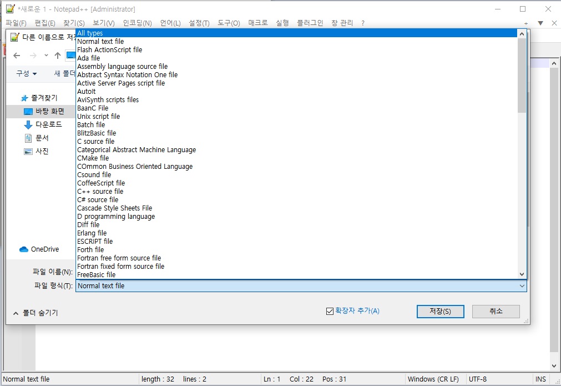Screen dimensions: 561x386
Task: Select OneDrive in the navigation pane
Action: tap(39, 249)
